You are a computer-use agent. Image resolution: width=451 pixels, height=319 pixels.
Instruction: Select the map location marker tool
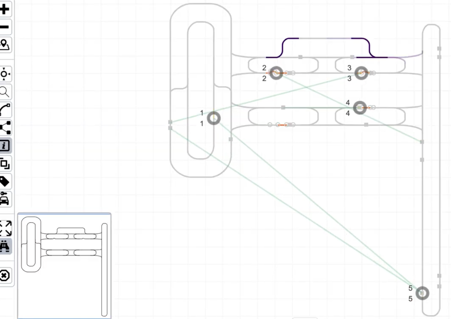tap(5, 45)
